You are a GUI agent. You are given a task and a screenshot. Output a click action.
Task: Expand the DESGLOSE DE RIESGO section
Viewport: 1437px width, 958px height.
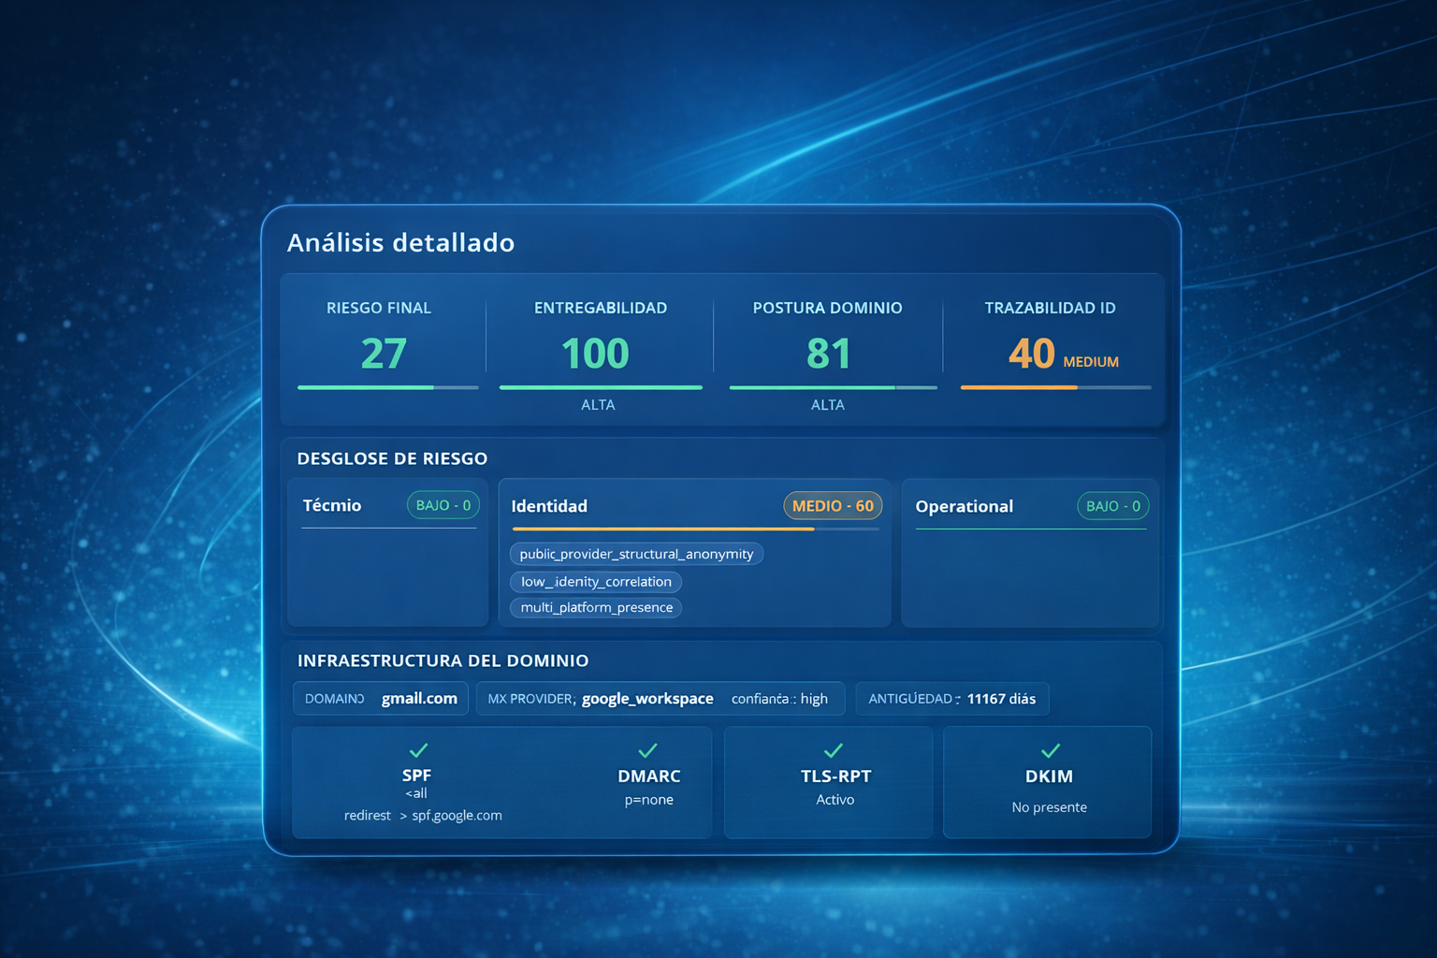click(391, 458)
